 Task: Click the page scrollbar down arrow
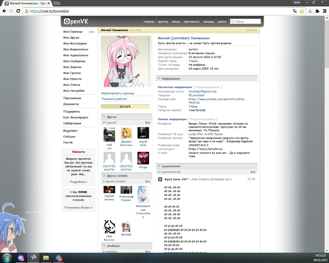tap(327, 251)
